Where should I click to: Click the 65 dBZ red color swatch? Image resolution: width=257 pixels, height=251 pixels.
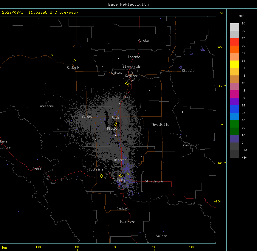tap(234, 42)
